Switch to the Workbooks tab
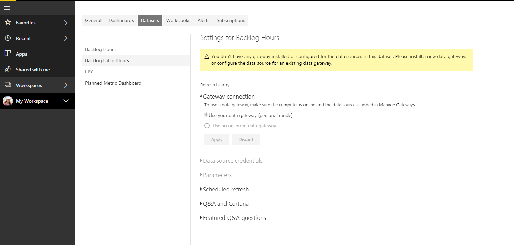Viewport: 514px width, 245px height. [x=178, y=20]
